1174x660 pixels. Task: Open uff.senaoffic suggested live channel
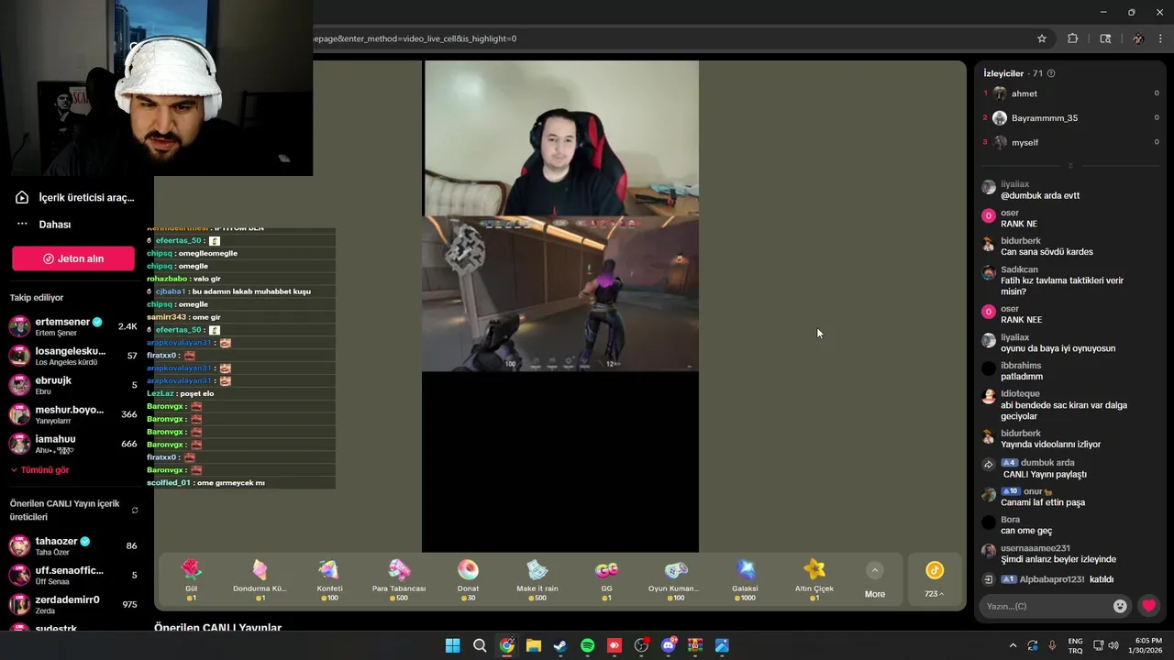click(73, 575)
